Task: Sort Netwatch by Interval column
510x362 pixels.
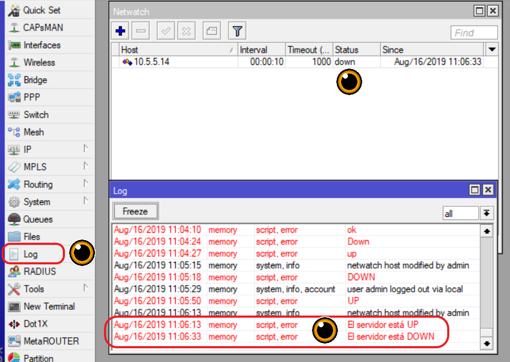Action: click(x=261, y=50)
